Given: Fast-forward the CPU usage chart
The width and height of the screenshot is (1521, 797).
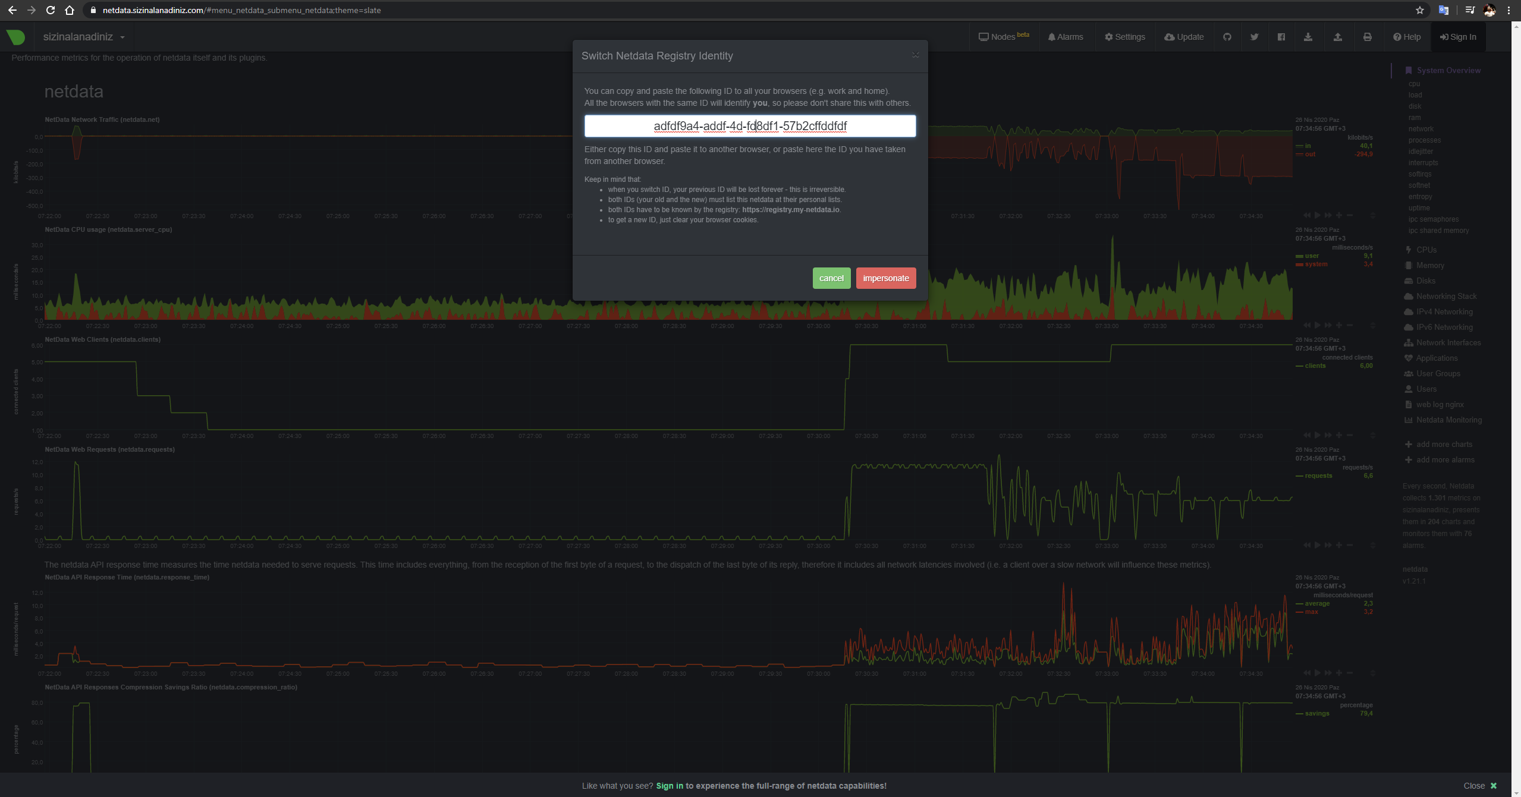Looking at the screenshot, I should [x=1328, y=325].
